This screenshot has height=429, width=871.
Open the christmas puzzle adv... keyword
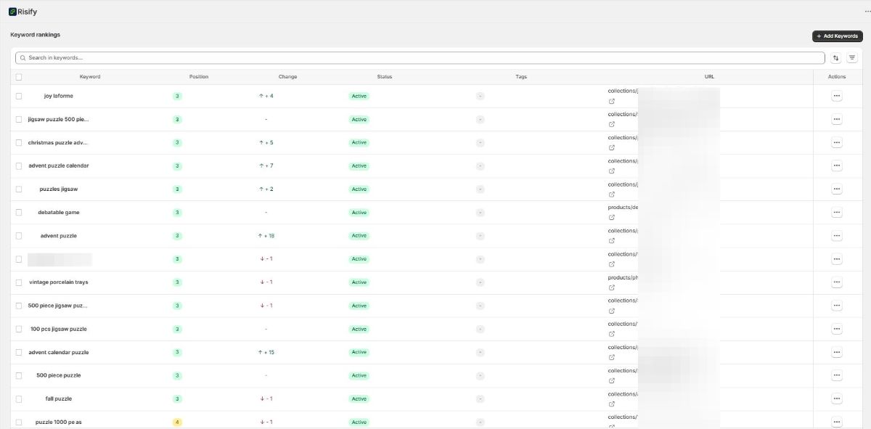(x=59, y=143)
